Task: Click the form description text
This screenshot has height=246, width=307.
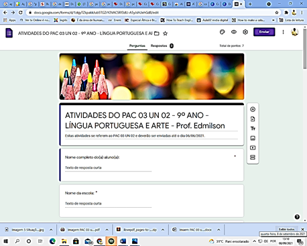Action: click(x=135, y=135)
